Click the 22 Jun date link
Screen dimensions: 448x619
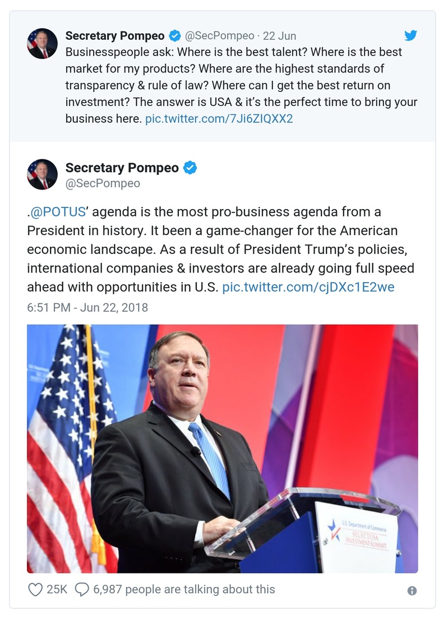(x=279, y=35)
